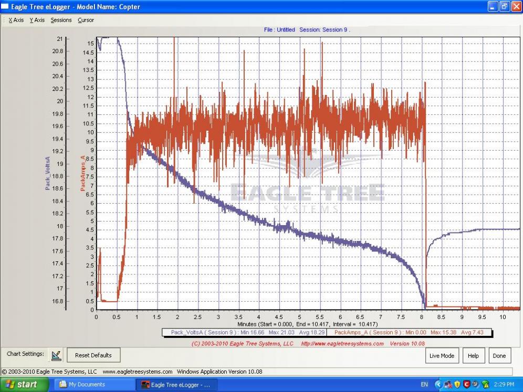
Task: Open the Y Axis menu
Action: pos(37,20)
